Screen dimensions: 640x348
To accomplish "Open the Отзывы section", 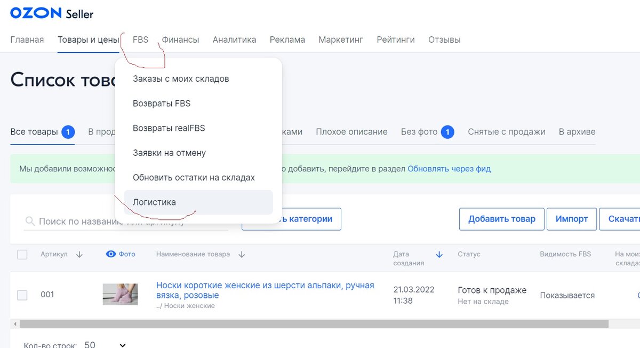I will pyautogui.click(x=444, y=39).
